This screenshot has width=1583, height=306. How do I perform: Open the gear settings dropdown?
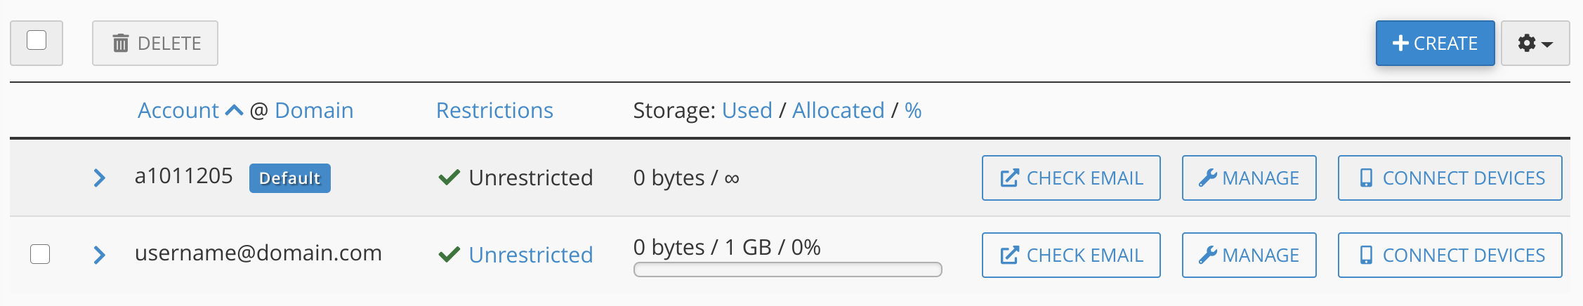[x=1535, y=44]
